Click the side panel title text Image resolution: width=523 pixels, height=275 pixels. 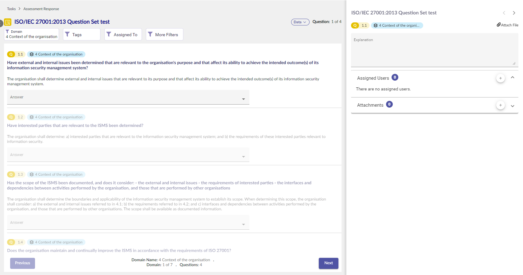tap(394, 13)
